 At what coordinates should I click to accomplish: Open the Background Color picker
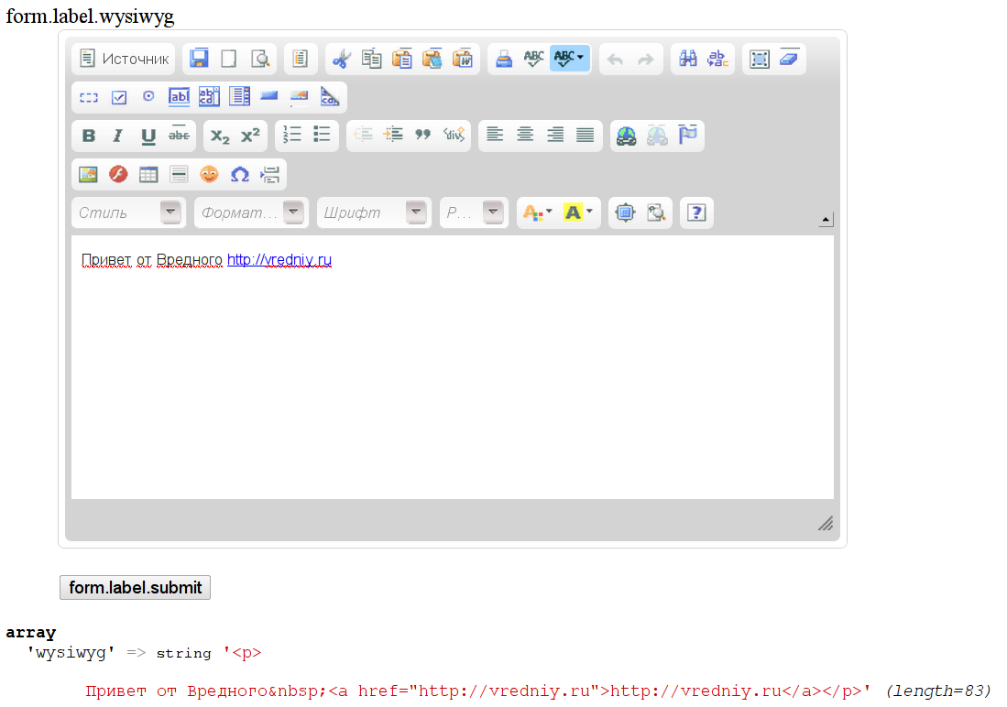577,212
